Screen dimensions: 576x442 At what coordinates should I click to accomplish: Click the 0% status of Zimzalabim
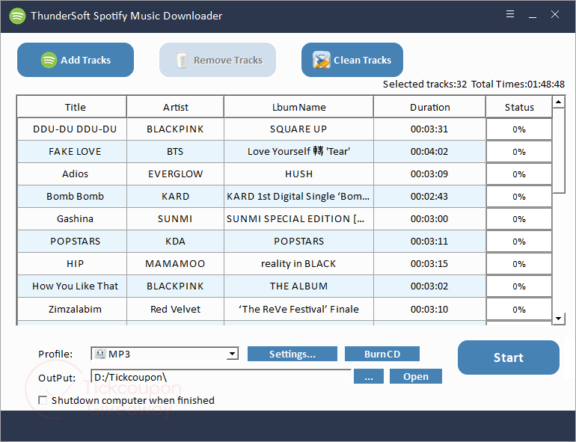click(519, 310)
